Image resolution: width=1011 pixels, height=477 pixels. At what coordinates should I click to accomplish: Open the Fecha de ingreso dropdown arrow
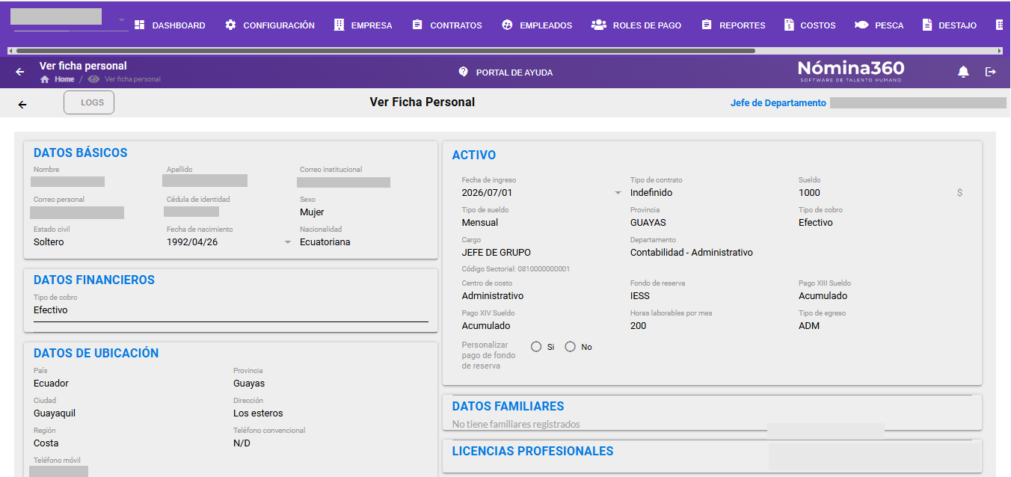tap(618, 193)
